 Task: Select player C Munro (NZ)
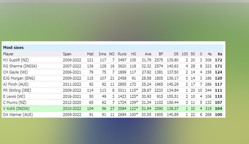(15, 102)
